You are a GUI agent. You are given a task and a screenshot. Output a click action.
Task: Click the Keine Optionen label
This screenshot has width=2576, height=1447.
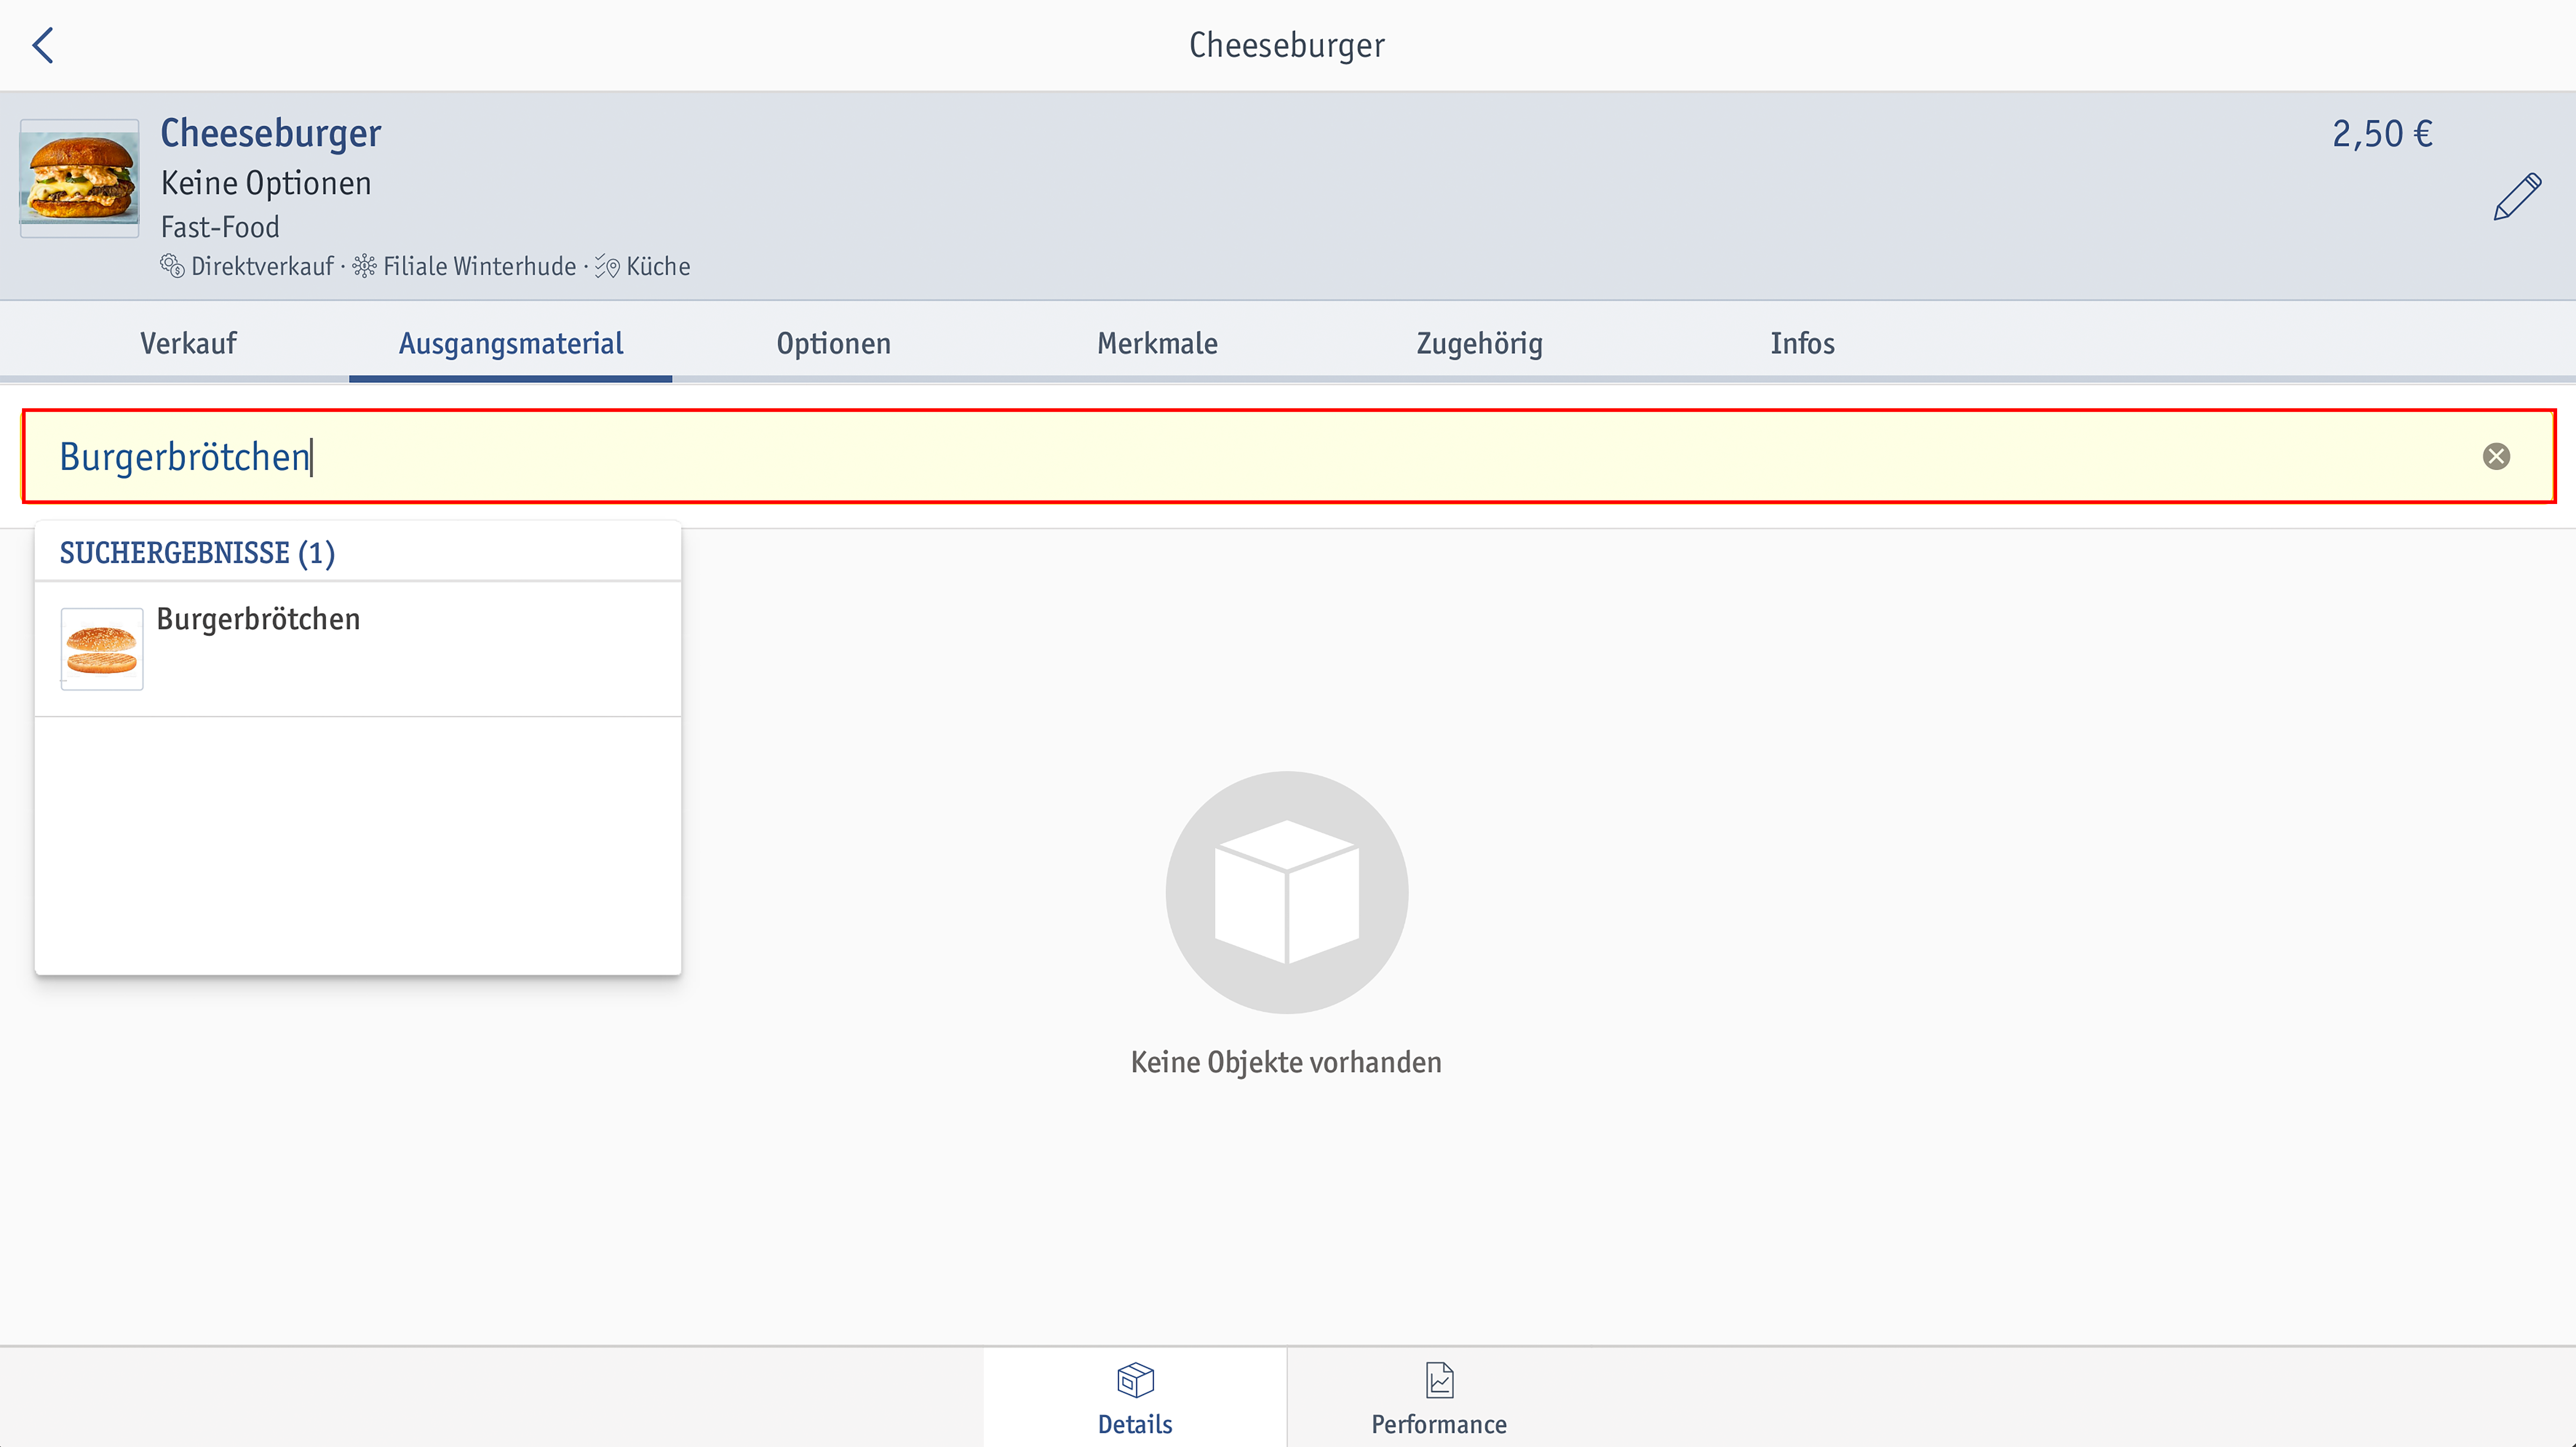click(266, 183)
